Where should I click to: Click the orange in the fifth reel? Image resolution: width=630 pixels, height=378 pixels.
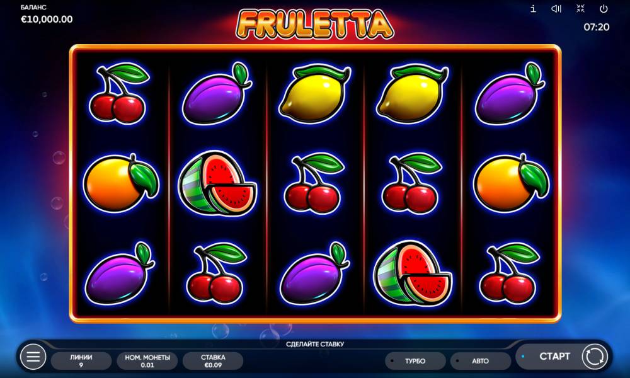(x=511, y=183)
